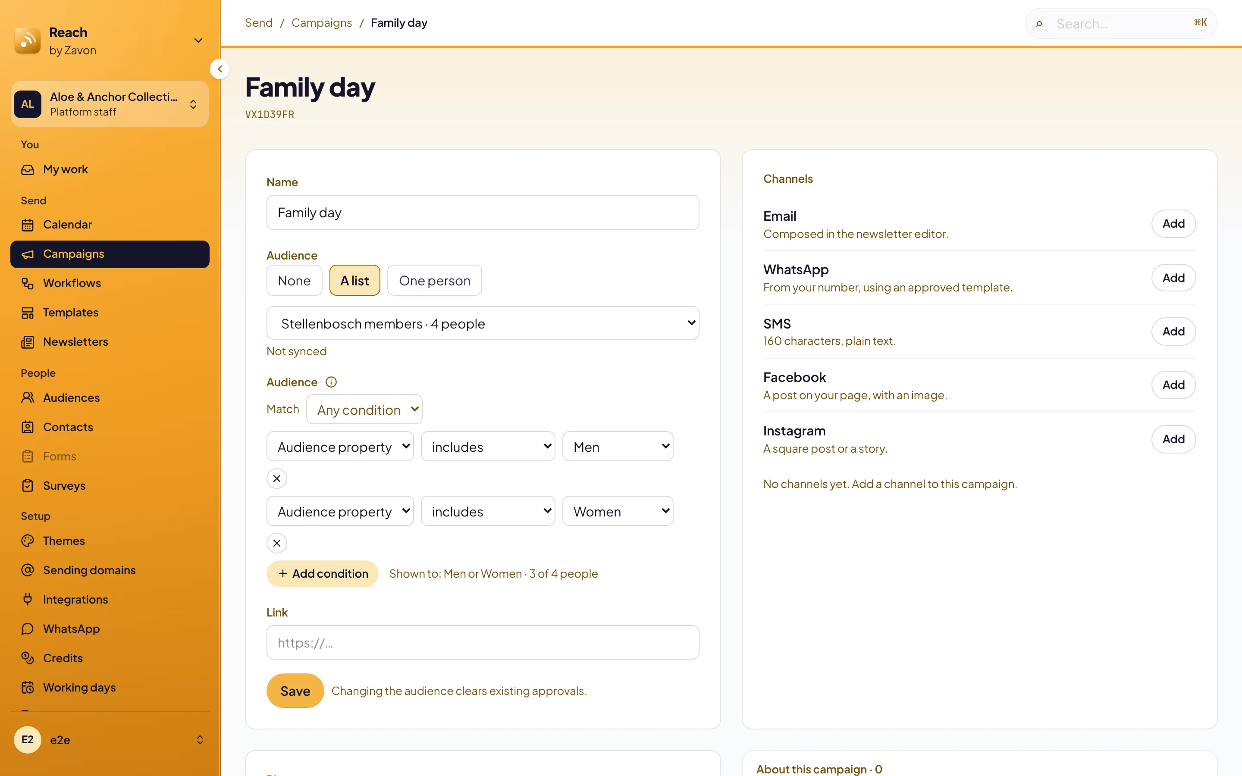Click the Templates icon in the sidebar

tap(28, 313)
